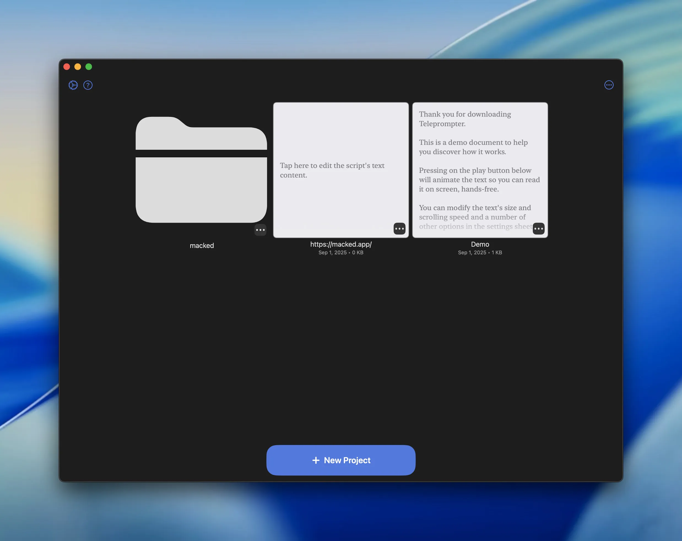Click the 'Sep 1, 2025 • 1 KB' caption
682x541 pixels.
tap(480, 253)
